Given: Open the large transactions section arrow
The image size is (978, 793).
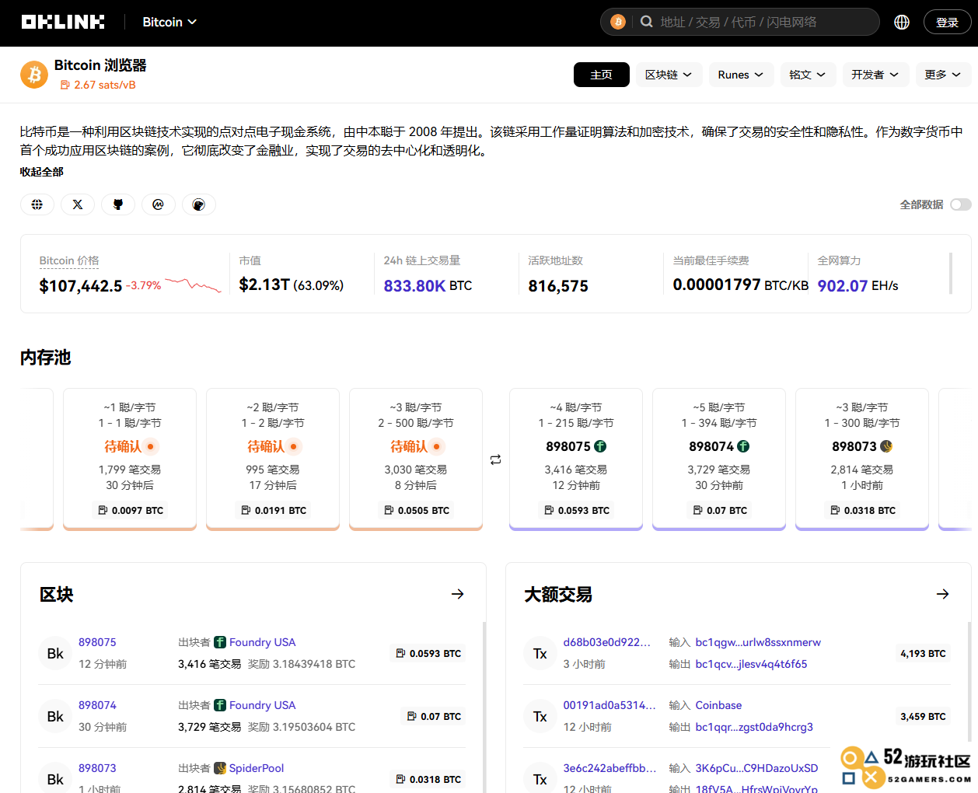Looking at the screenshot, I should pos(943,594).
